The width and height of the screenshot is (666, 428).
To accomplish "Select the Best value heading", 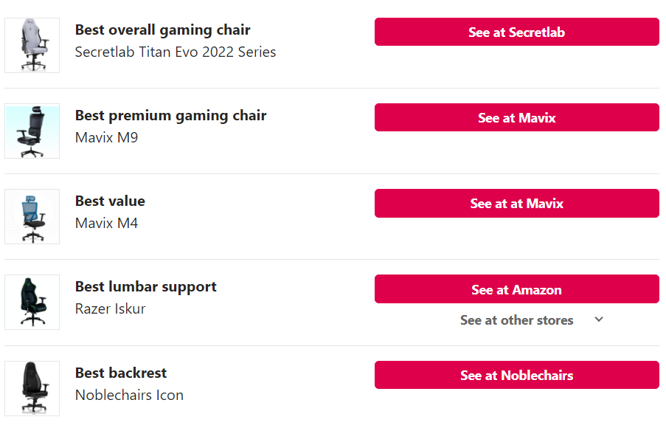I will pyautogui.click(x=110, y=201).
